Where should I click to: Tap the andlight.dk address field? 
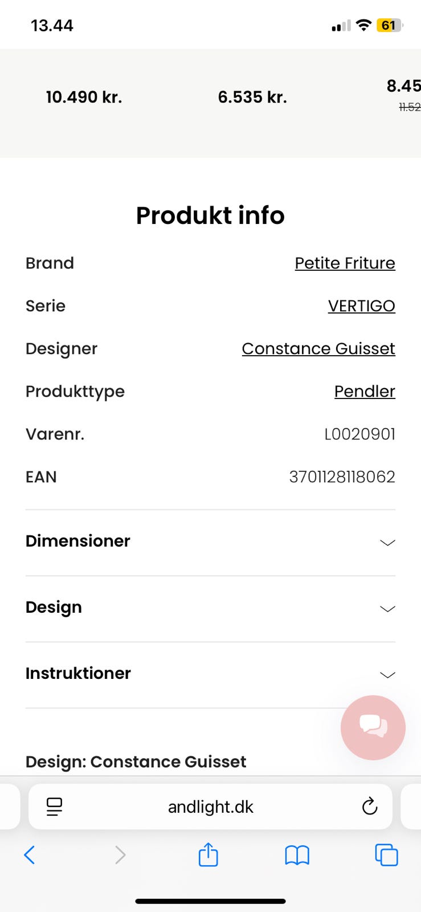(x=210, y=807)
